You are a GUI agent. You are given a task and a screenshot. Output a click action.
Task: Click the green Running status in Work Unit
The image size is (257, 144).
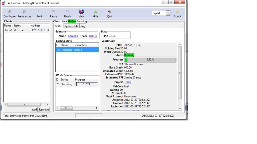tap(129, 55)
